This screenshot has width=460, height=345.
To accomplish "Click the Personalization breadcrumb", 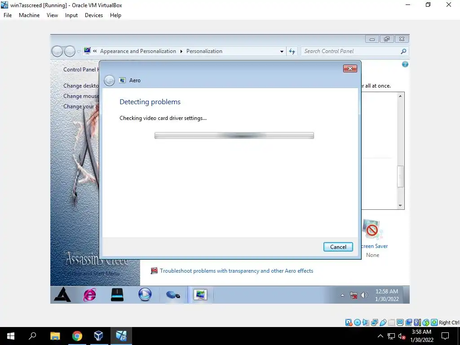I will point(204,51).
